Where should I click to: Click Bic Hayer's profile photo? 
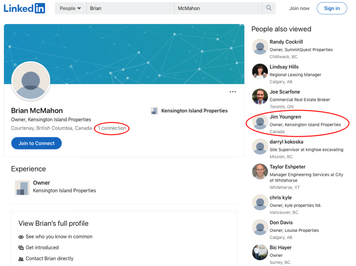[x=260, y=252]
